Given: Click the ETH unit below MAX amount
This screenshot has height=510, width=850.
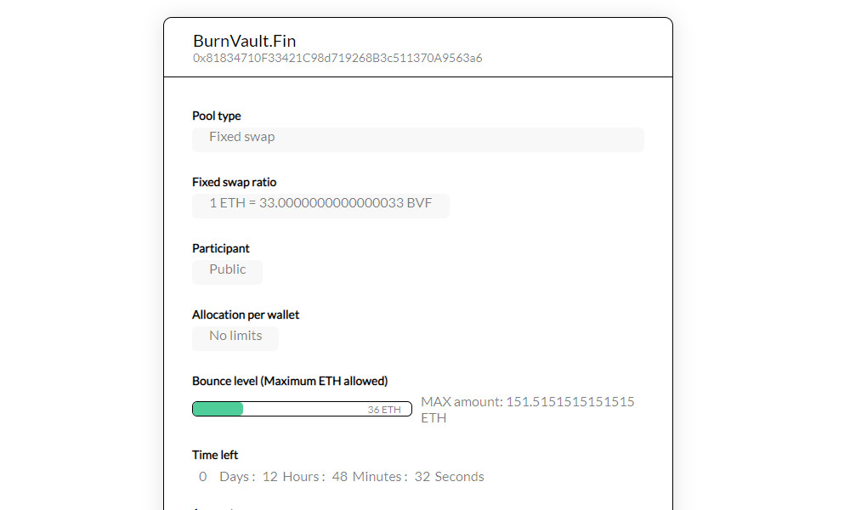Looking at the screenshot, I should 433,418.
